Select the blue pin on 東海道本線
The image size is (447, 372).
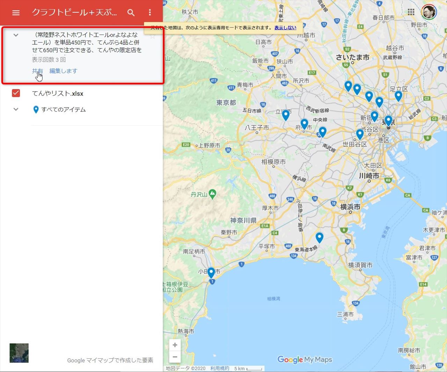(x=320, y=238)
